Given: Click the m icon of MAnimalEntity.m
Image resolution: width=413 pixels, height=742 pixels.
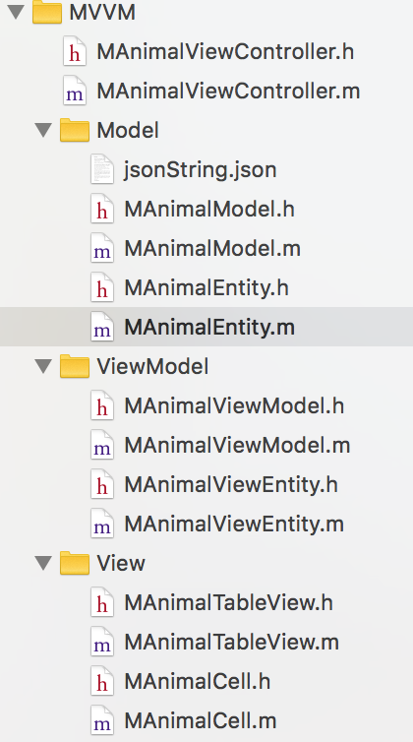Looking at the screenshot, I should 102,327.
